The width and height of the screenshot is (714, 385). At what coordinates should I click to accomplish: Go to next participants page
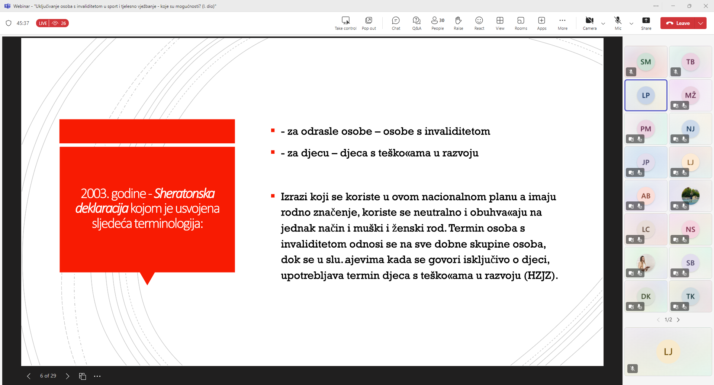pyautogui.click(x=678, y=320)
